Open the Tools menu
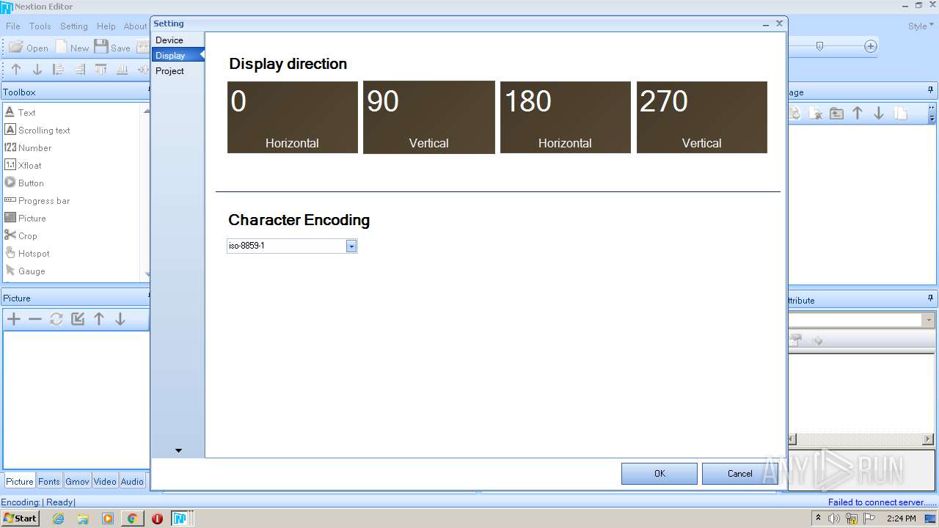The image size is (939, 528). (x=40, y=26)
